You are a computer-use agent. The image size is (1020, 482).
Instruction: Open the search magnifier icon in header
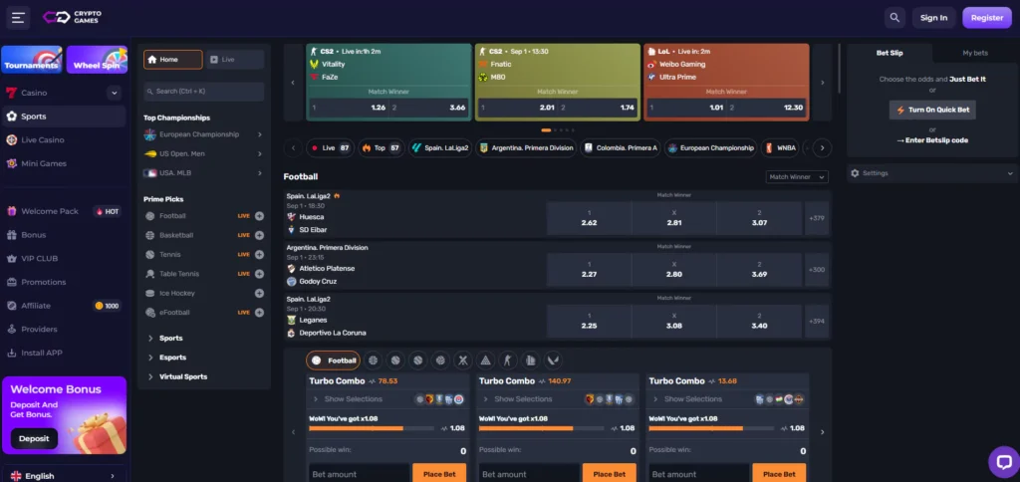895,18
